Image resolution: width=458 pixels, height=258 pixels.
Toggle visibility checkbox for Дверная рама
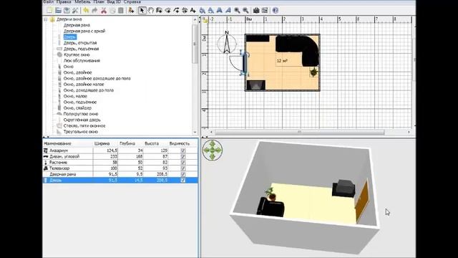coord(183,174)
